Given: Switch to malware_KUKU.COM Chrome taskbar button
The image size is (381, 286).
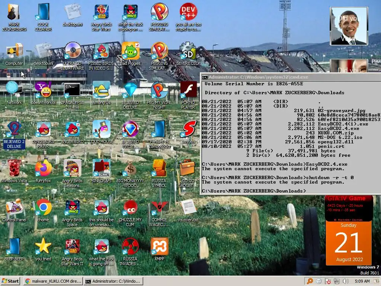Looking at the screenshot, I should [x=53, y=281].
